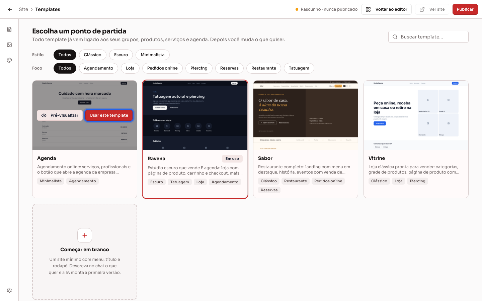Filter by Agendamento focus
This screenshot has width=482, height=301.
pos(98,68)
